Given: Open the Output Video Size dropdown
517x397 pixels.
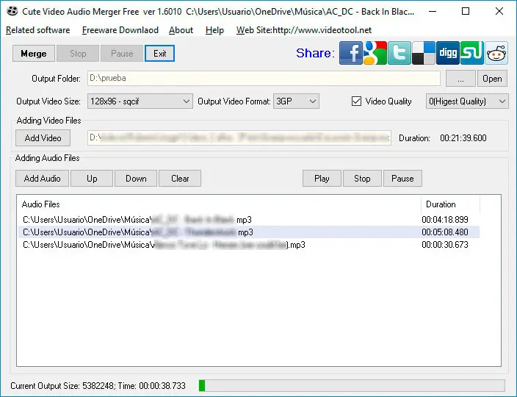Looking at the screenshot, I should tap(140, 101).
